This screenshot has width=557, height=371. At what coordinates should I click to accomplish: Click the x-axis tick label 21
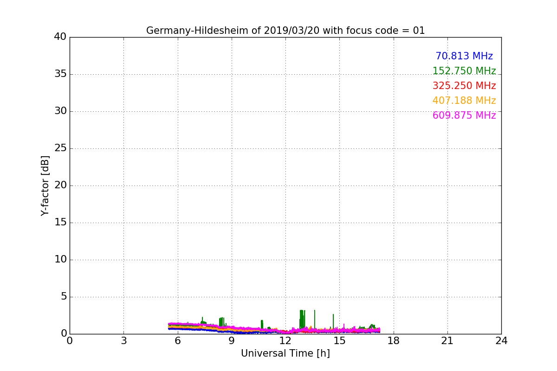[447, 340]
